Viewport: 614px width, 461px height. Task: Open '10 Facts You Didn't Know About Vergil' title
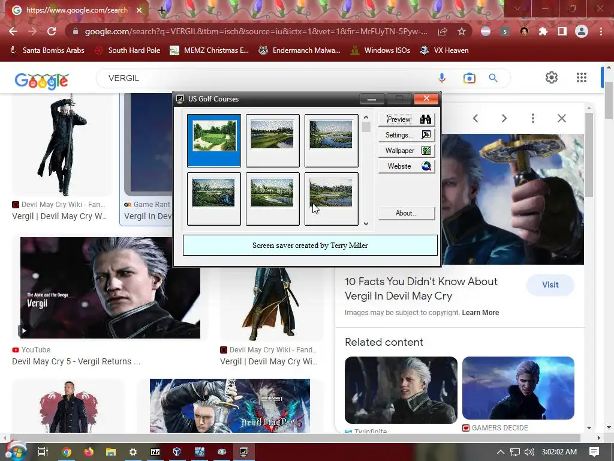tap(421, 289)
